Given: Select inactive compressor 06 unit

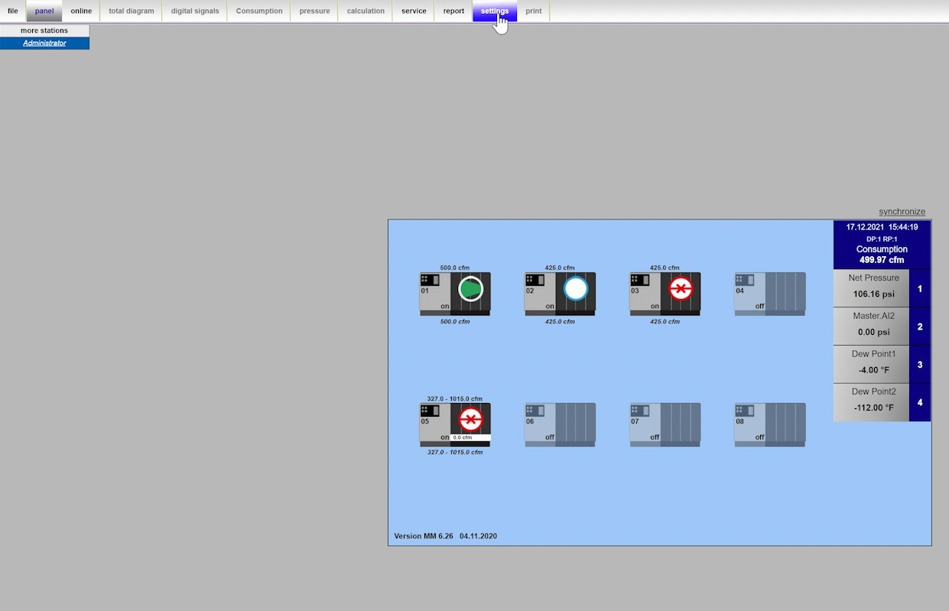Looking at the screenshot, I should [560, 424].
